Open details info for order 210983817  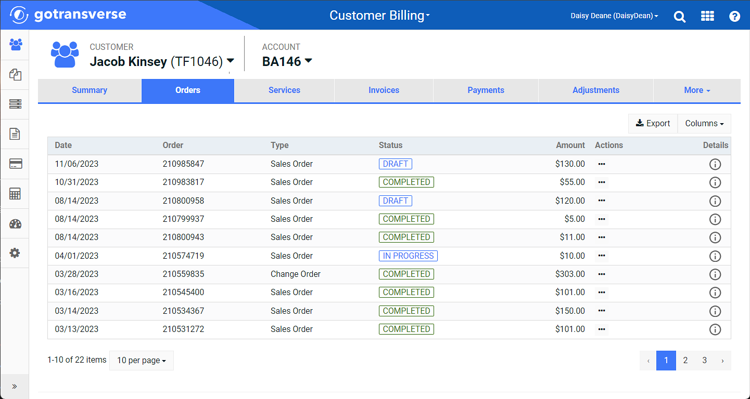tap(715, 182)
